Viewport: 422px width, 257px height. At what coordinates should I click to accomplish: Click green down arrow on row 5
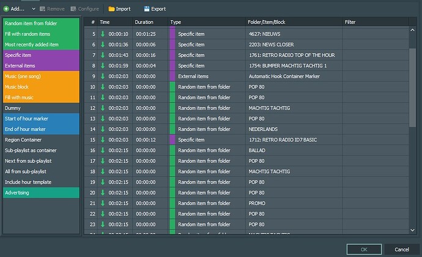point(103,34)
